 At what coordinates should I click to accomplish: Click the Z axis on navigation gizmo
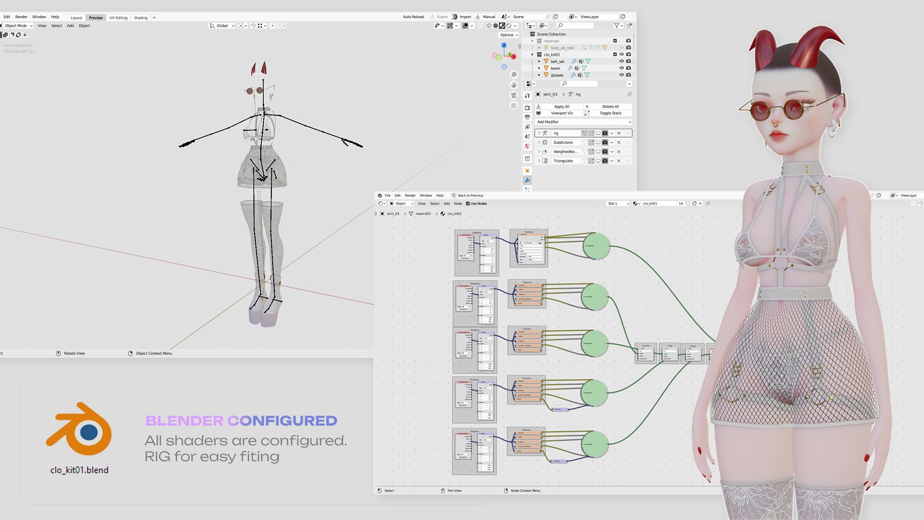pos(504,45)
